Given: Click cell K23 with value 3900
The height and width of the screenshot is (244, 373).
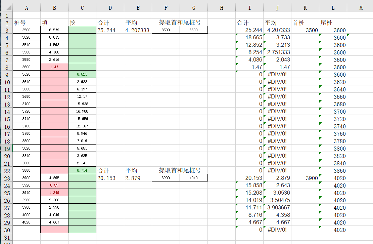Looking at the screenshot, I should click(305, 178).
